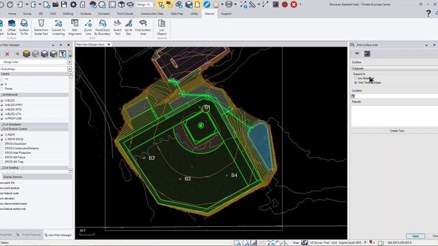Click the layer list scrollbar down arrow
This screenshot has height=246, width=438.
pos(70,171)
